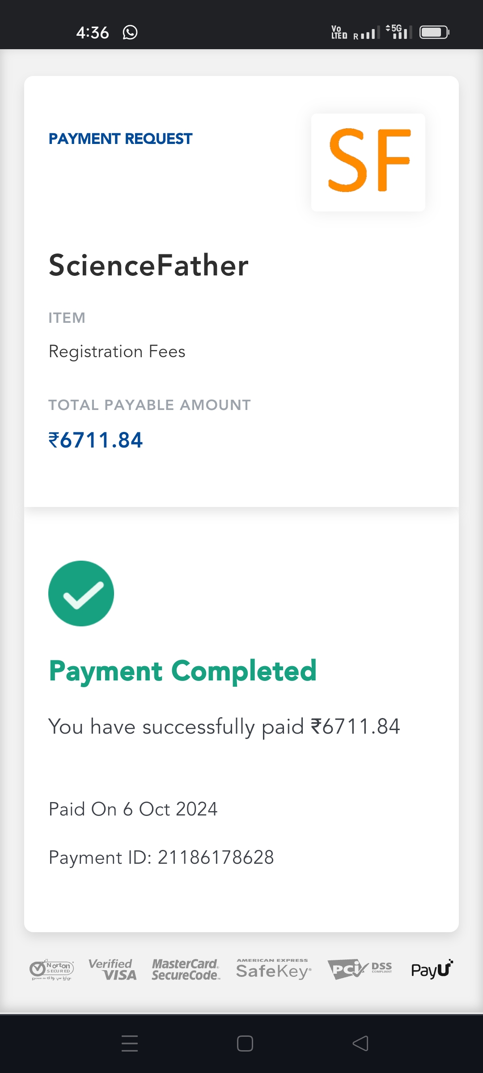
Task: Tap the Paid On 6 Oct 2024 text
Action: (x=133, y=809)
